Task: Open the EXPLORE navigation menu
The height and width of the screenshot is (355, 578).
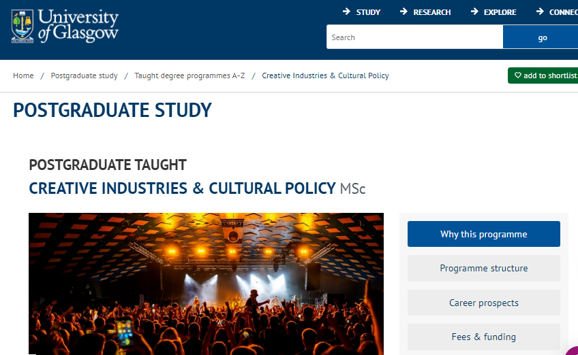Action: [500, 12]
